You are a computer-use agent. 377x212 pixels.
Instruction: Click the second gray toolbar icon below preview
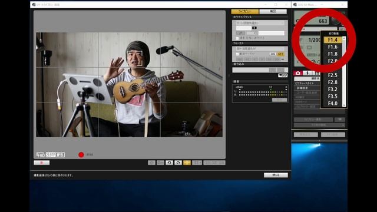click(x=160, y=163)
